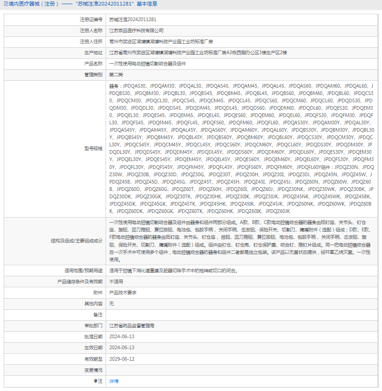Select the 产品技术要求 attachment value
382x391 pixels.
123,292
